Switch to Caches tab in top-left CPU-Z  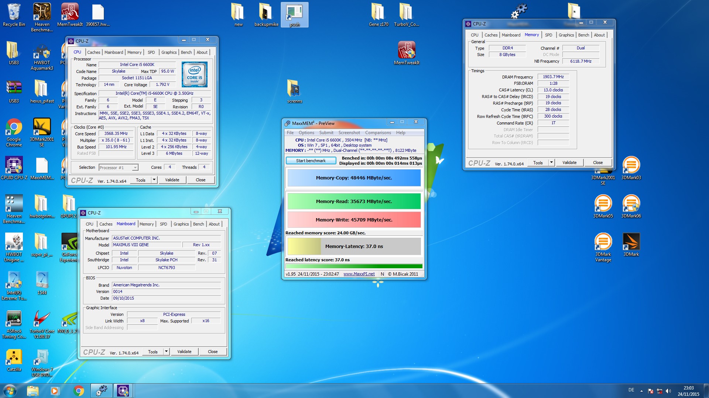(94, 52)
